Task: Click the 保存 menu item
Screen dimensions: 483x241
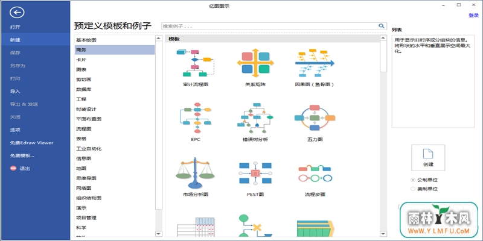Action: (15, 53)
